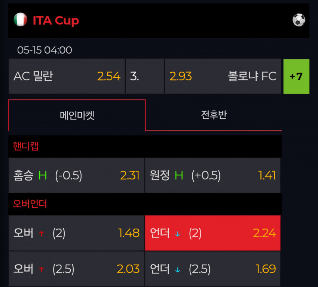Pick the draw odds cell showing 3.
This screenshot has width=318, height=287.
pos(145,76)
